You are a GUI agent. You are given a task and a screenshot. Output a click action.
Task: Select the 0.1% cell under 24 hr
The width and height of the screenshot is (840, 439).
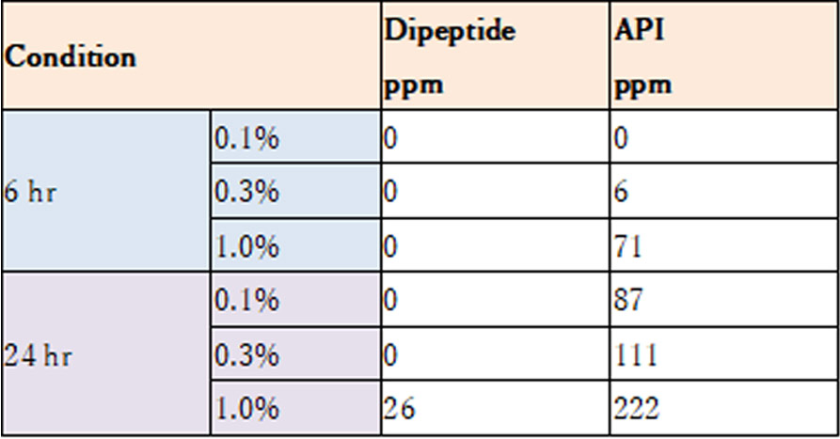click(295, 299)
